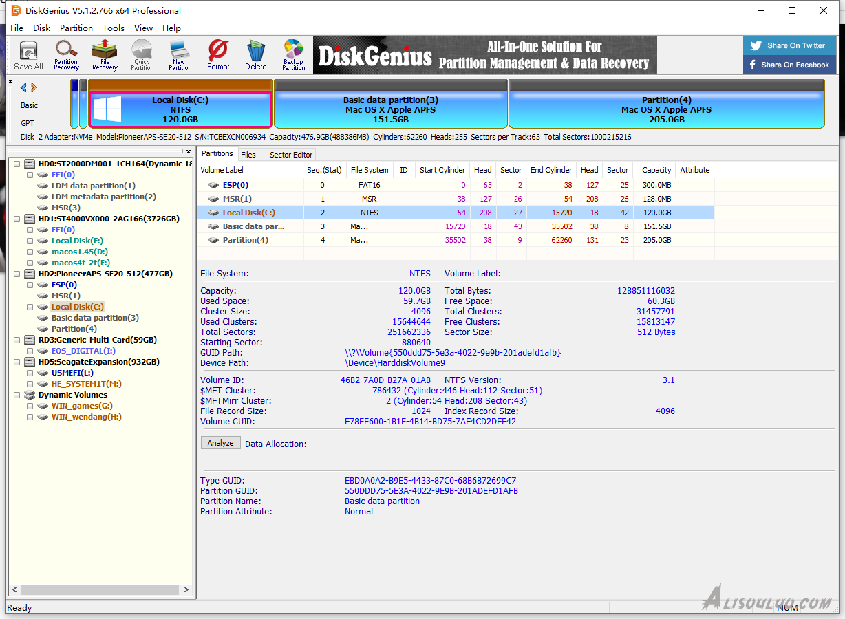Launch File Recovery tool
Screen dimensions: 845x619
tap(105, 55)
